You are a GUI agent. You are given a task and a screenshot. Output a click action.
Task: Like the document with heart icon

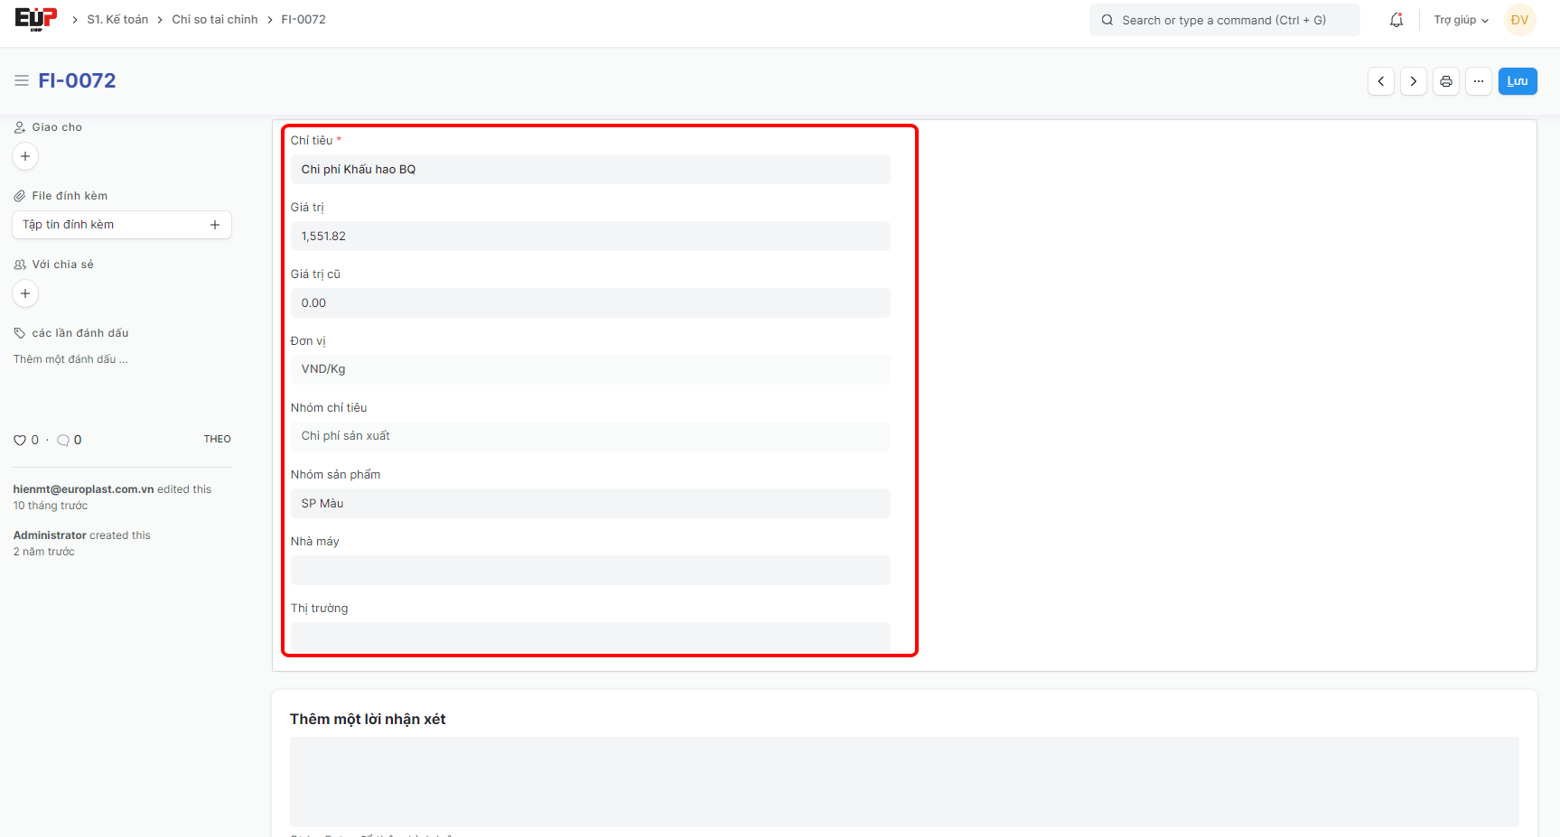20,441
